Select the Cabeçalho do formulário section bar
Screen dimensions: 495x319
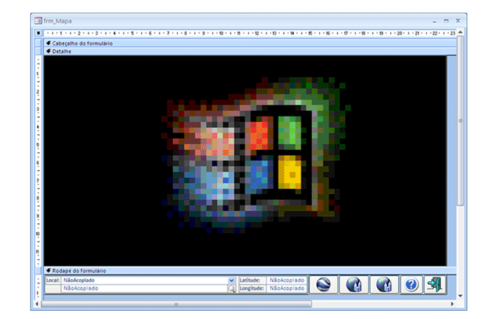(251, 44)
